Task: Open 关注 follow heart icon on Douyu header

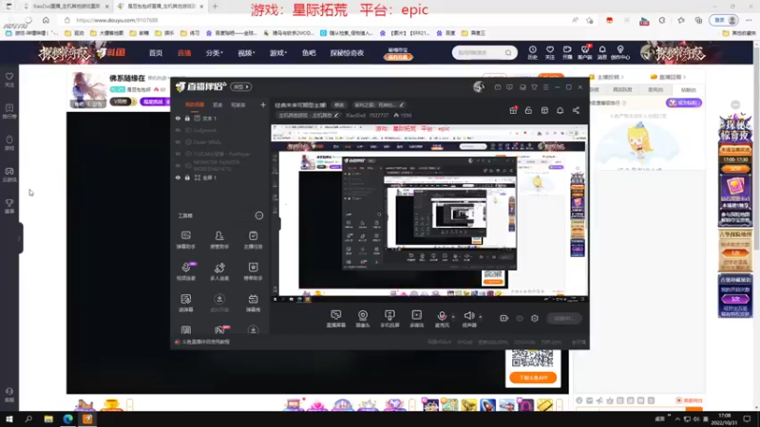Action: [x=550, y=52]
